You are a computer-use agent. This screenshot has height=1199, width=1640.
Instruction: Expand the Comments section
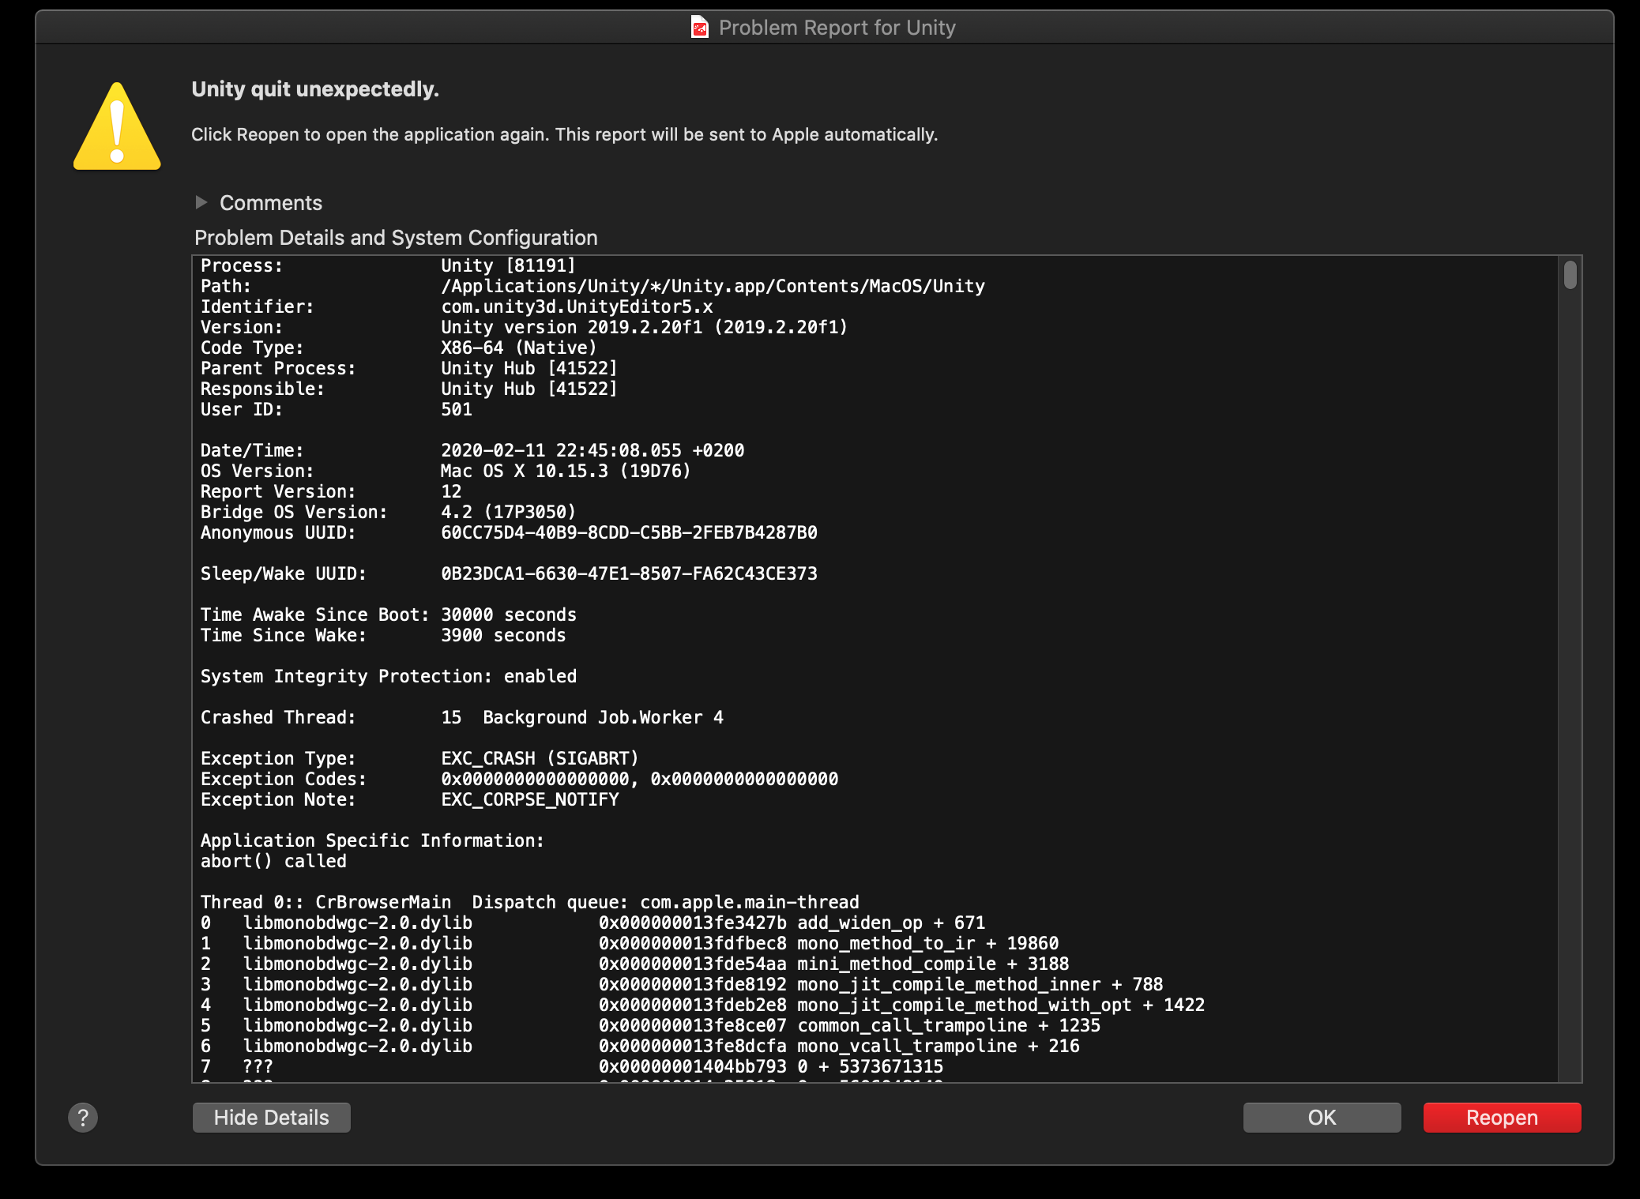(201, 202)
